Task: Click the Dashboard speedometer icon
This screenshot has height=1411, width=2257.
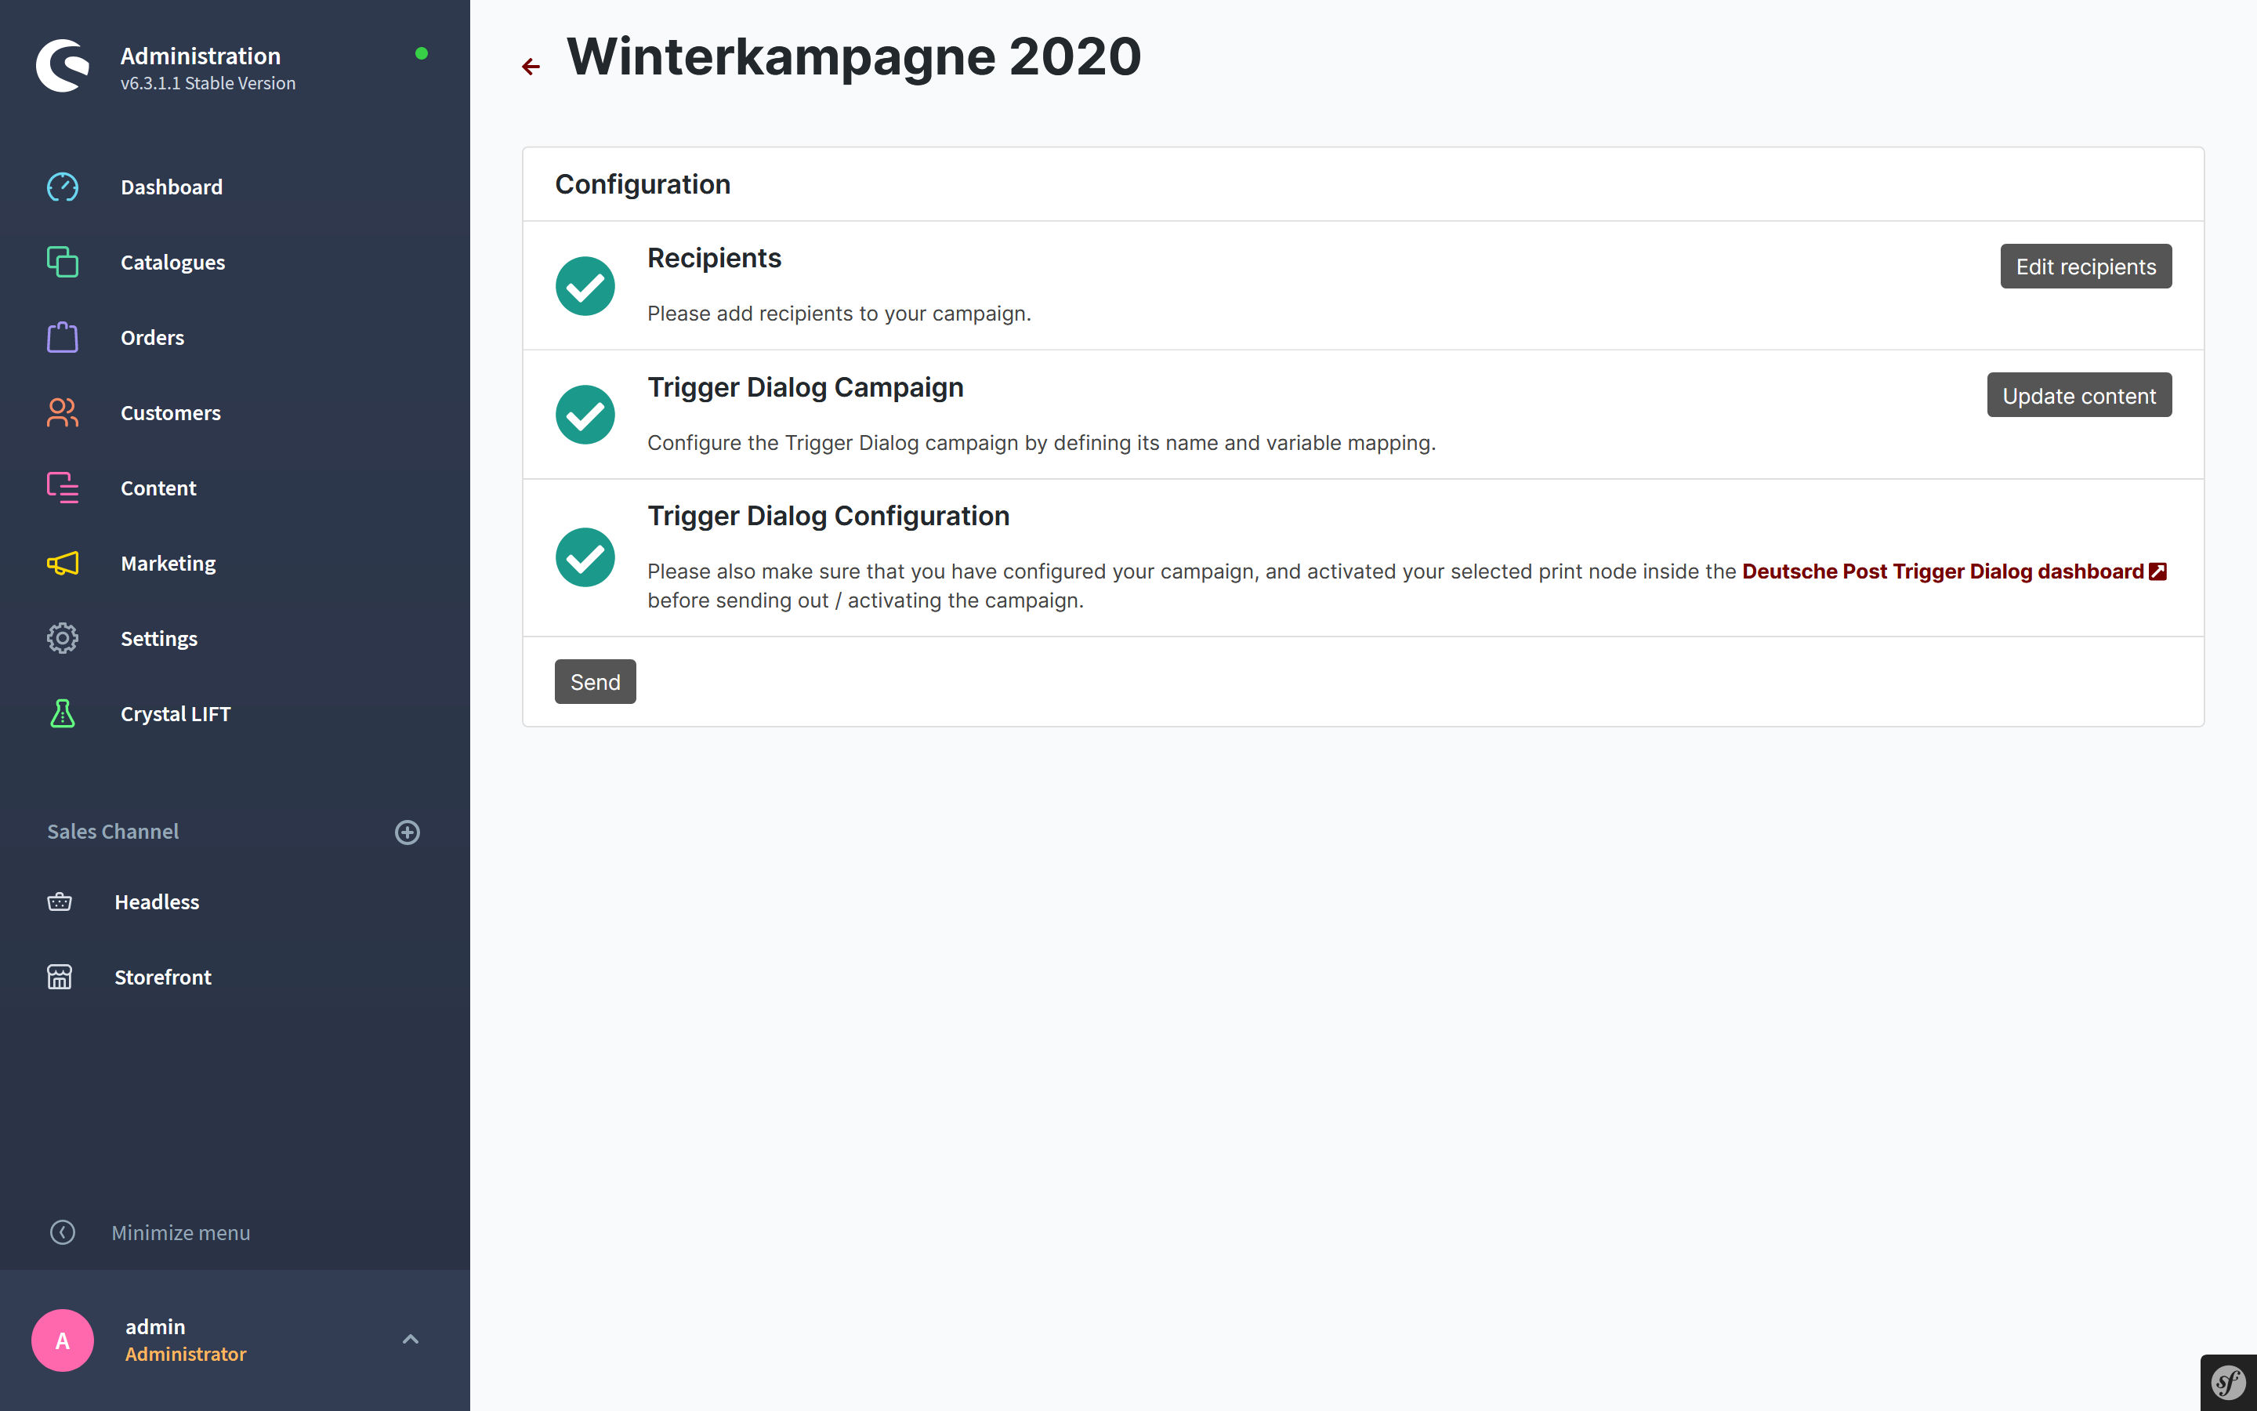Action: click(63, 187)
